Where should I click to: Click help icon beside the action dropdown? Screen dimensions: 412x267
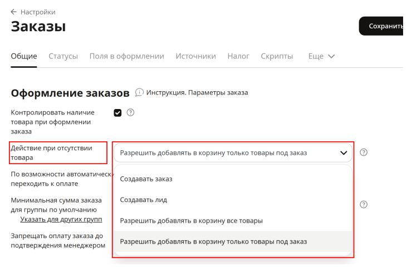[x=364, y=152]
